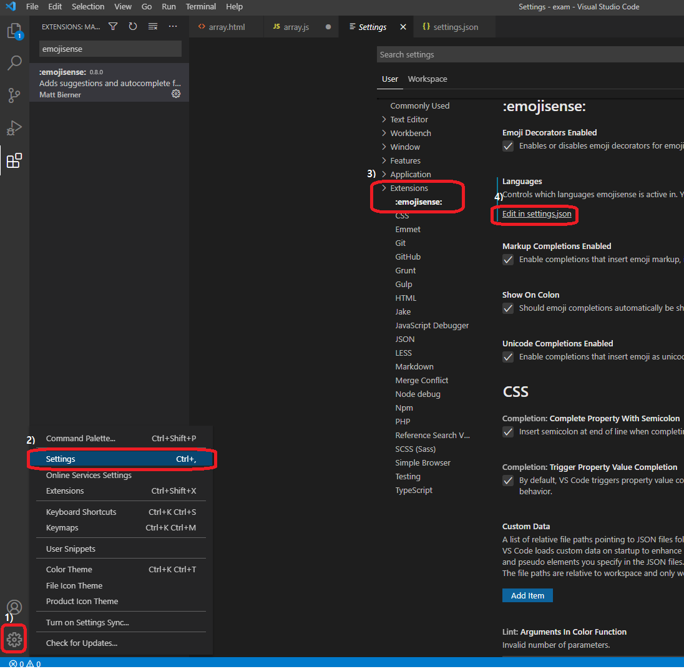Toggle the Show On Colon checkbox
Viewport: 684px width, 669px height.
pos(508,309)
